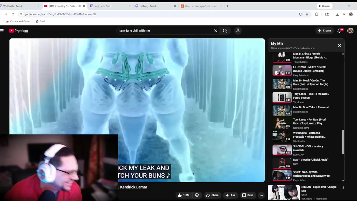
Task: Bookmark this page with the star
Action: pos(307,14)
